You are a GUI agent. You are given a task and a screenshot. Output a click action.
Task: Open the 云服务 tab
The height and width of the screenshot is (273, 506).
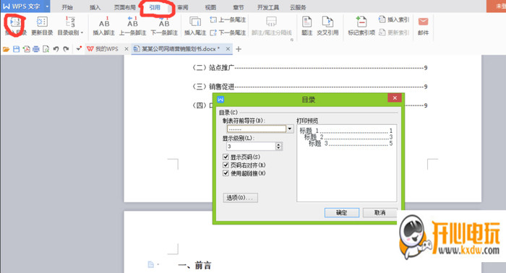pyautogui.click(x=298, y=7)
